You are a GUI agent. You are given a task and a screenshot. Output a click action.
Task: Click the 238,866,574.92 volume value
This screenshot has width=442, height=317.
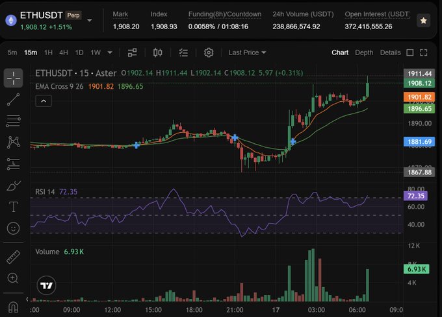(x=296, y=27)
